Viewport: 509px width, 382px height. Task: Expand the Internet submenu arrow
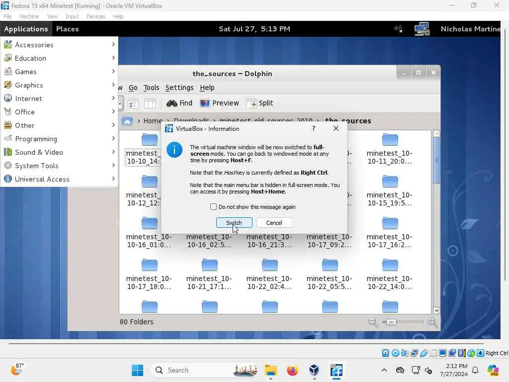click(113, 98)
